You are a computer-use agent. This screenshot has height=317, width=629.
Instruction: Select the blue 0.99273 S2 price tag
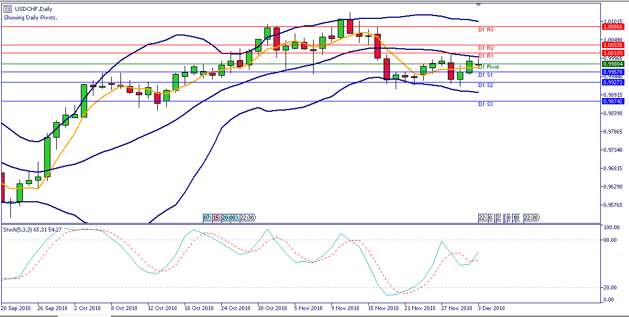(613, 83)
